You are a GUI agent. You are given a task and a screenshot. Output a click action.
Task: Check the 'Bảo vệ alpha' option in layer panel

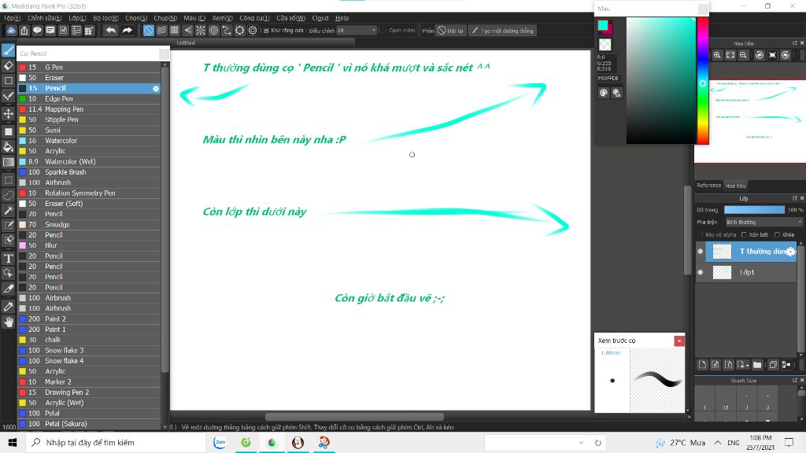click(x=701, y=234)
